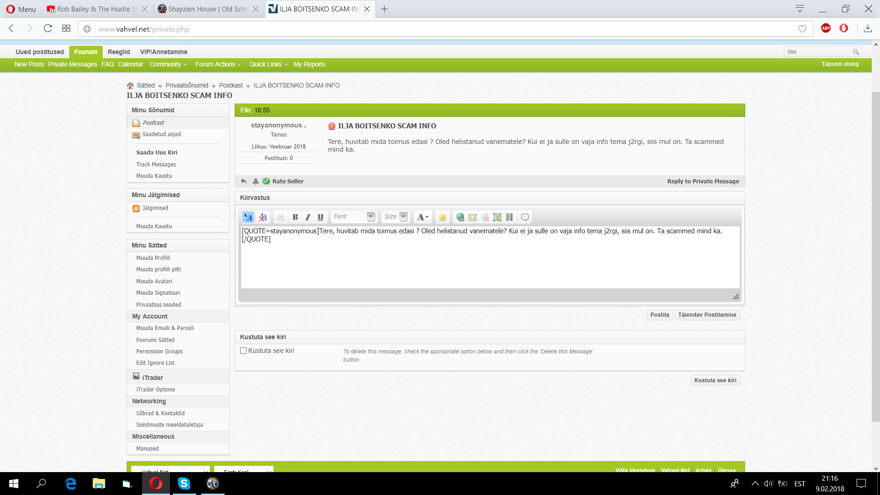
Task: Open Edit Ignore List link
Action: click(155, 363)
